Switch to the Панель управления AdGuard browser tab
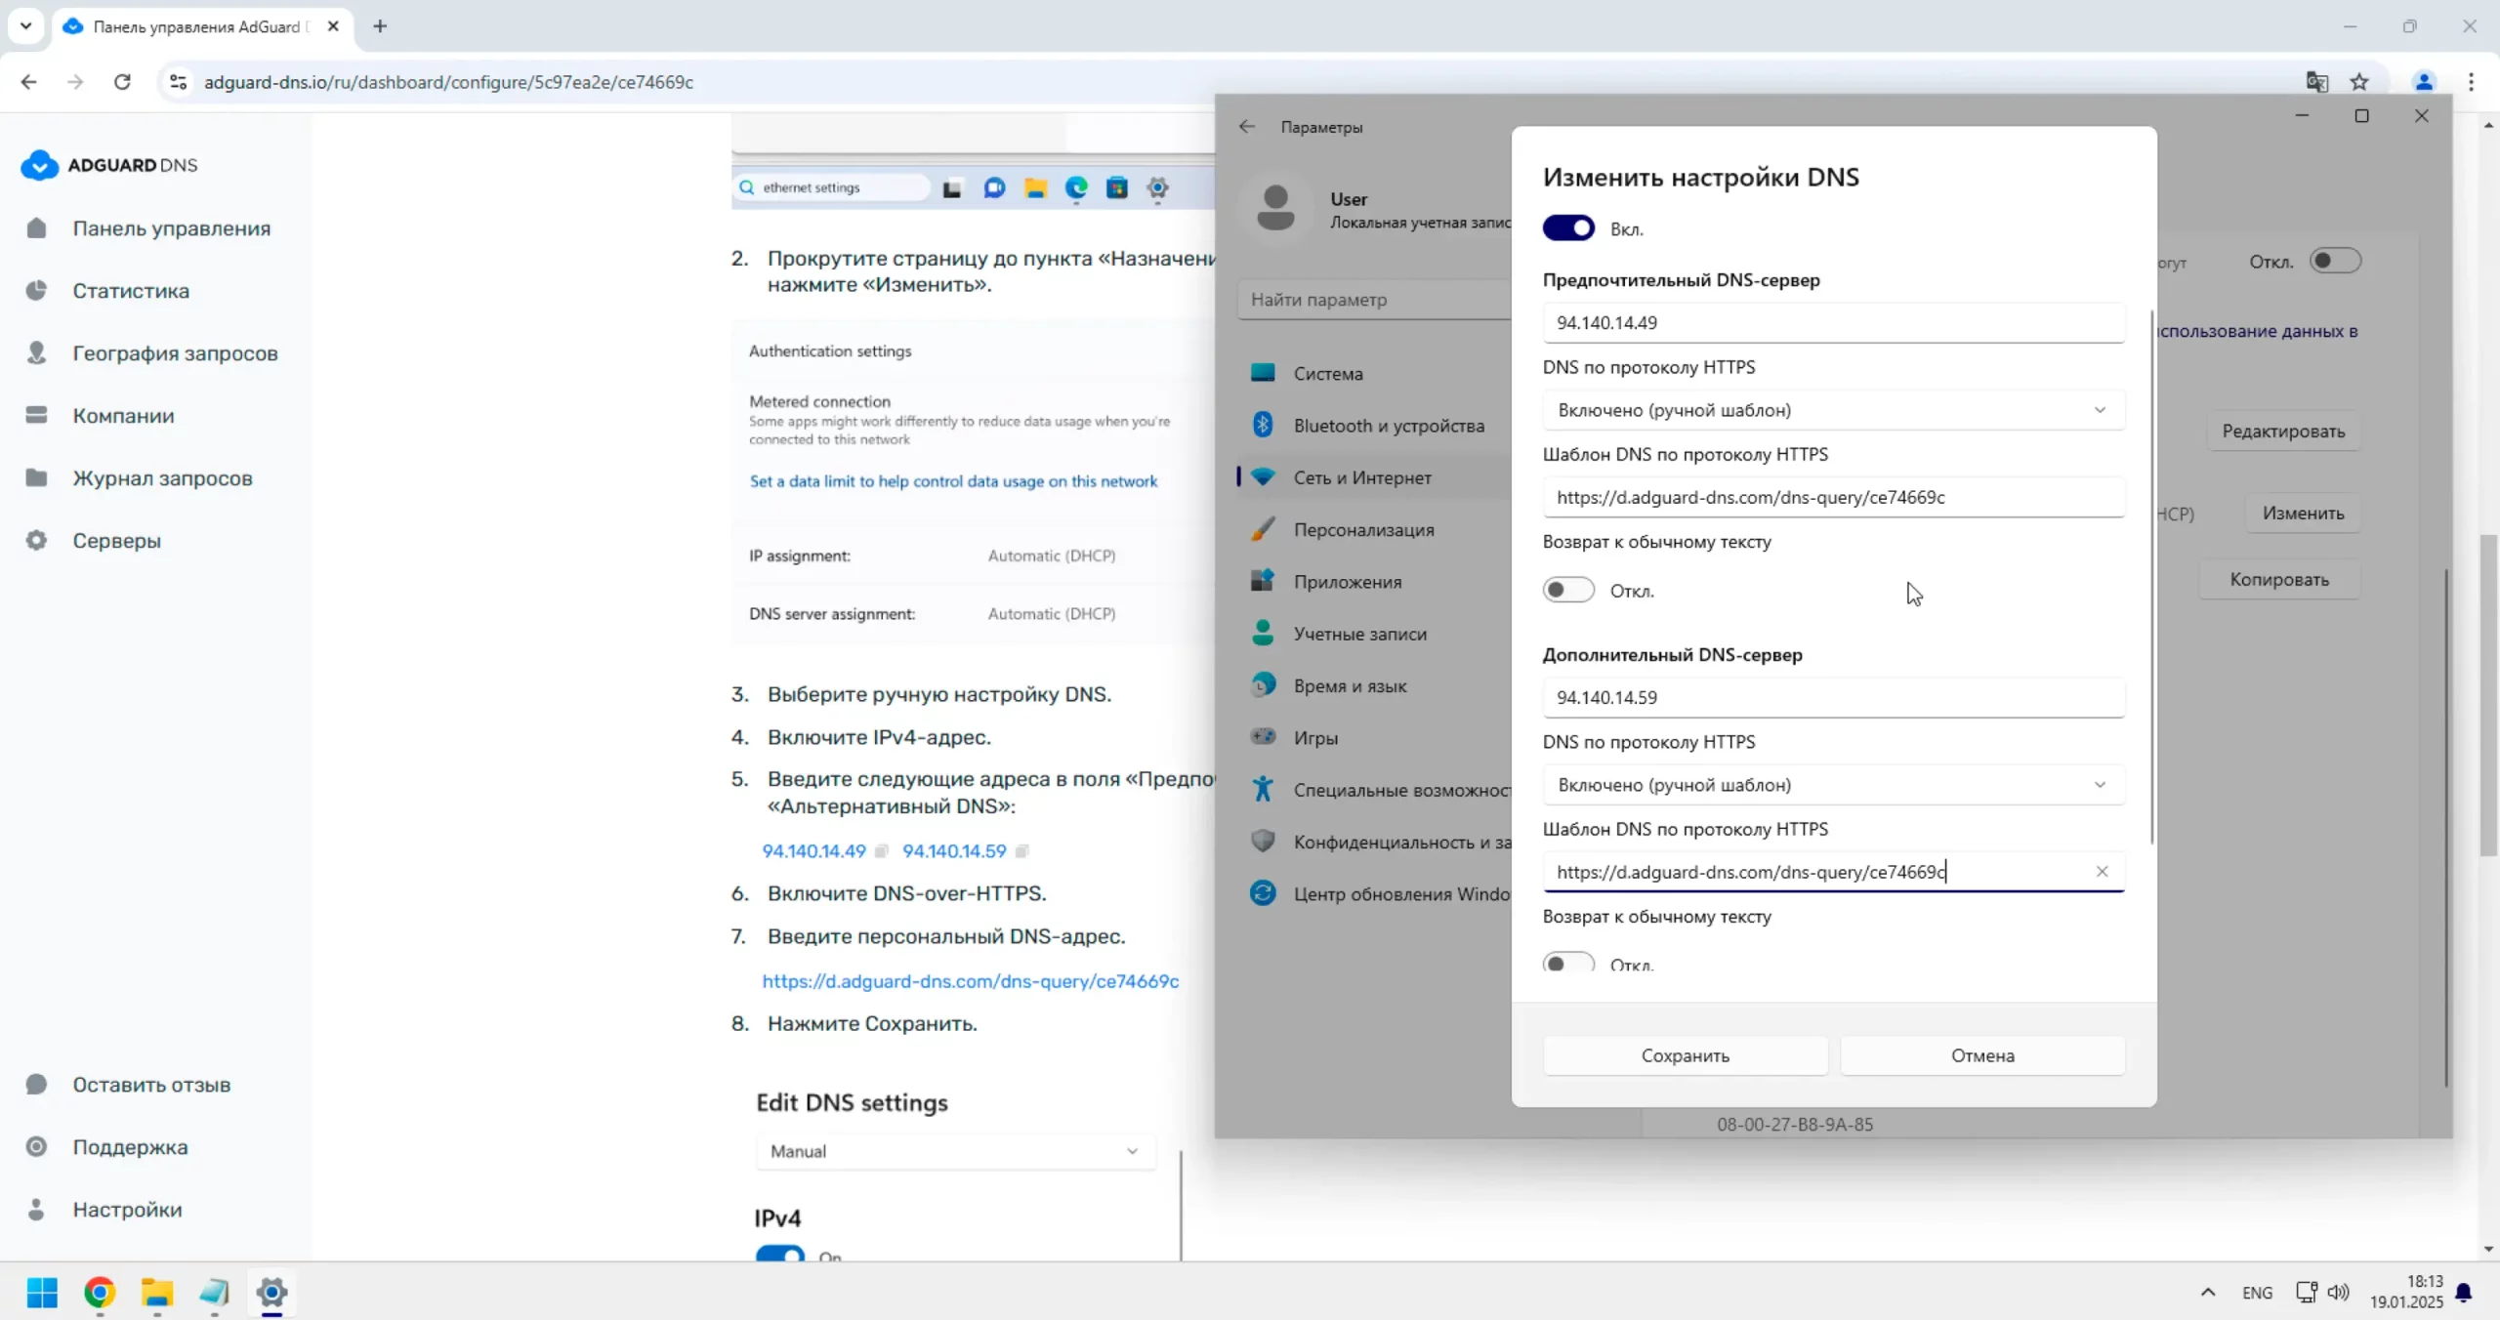 195,26
